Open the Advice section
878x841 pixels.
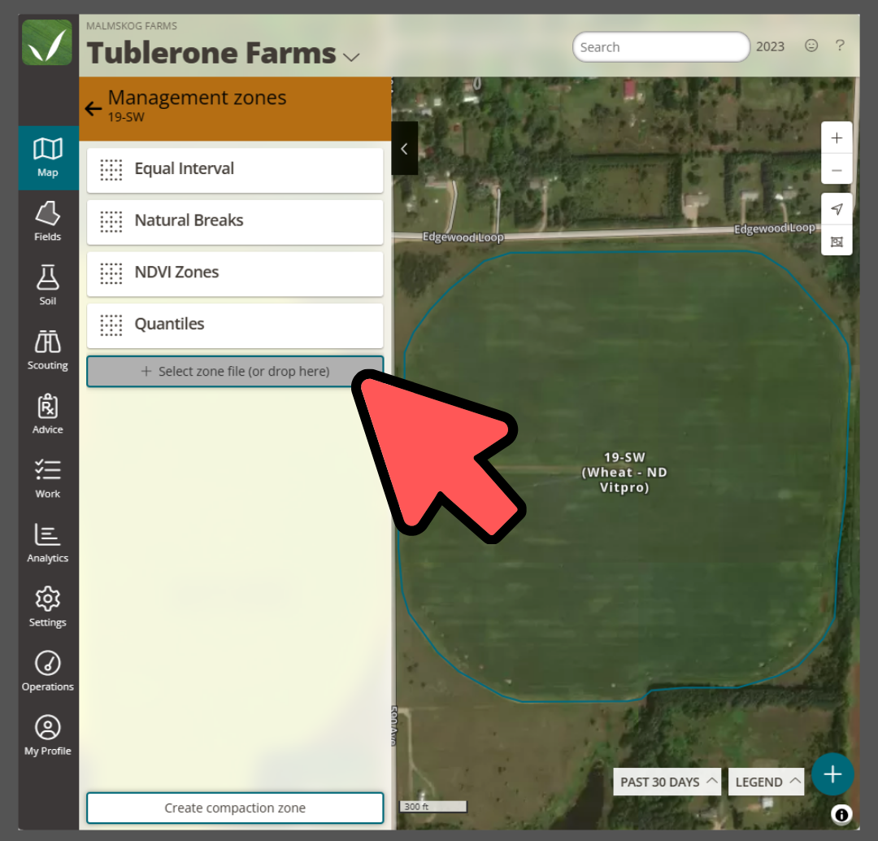pos(48,414)
